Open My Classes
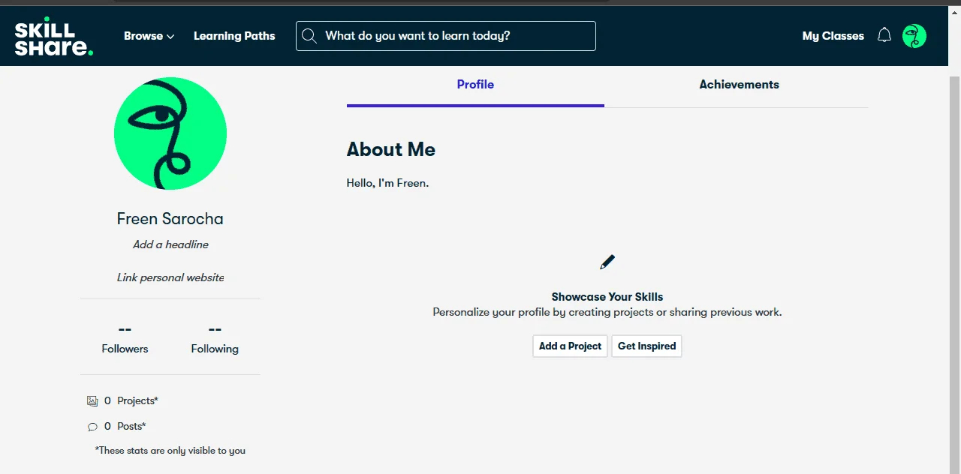Image resolution: width=961 pixels, height=474 pixels. (x=833, y=36)
